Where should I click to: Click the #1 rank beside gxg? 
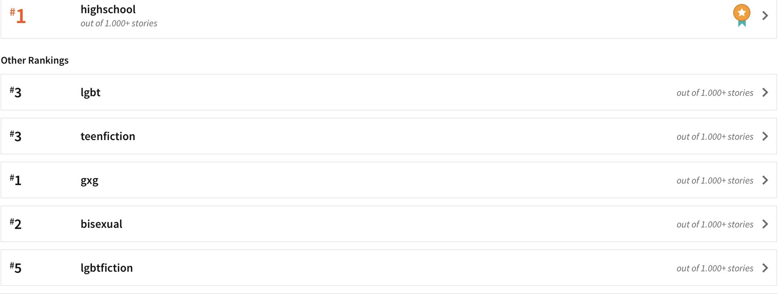point(15,180)
